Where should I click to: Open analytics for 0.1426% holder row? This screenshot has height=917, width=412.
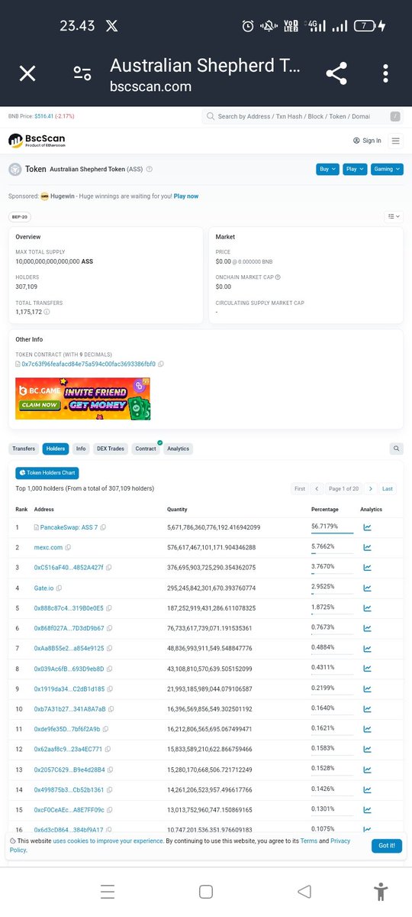pos(367,790)
